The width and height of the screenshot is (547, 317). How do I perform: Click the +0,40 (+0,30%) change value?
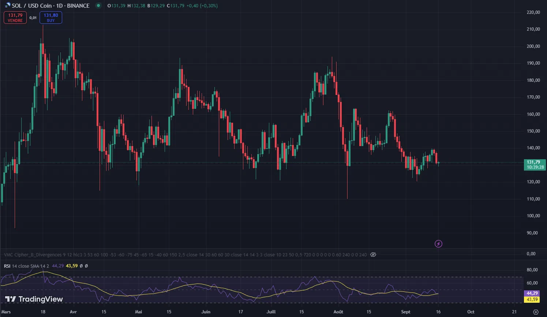tap(202, 5)
